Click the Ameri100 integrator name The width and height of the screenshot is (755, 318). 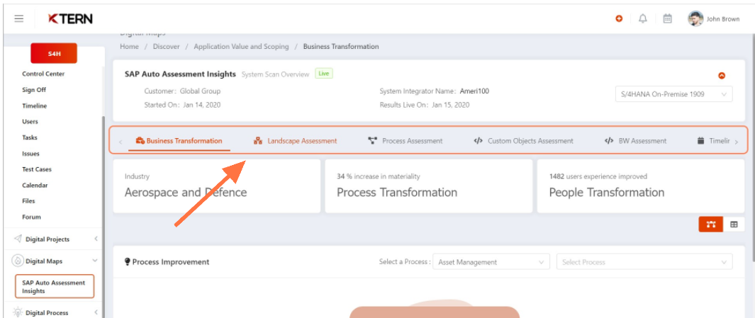(475, 91)
